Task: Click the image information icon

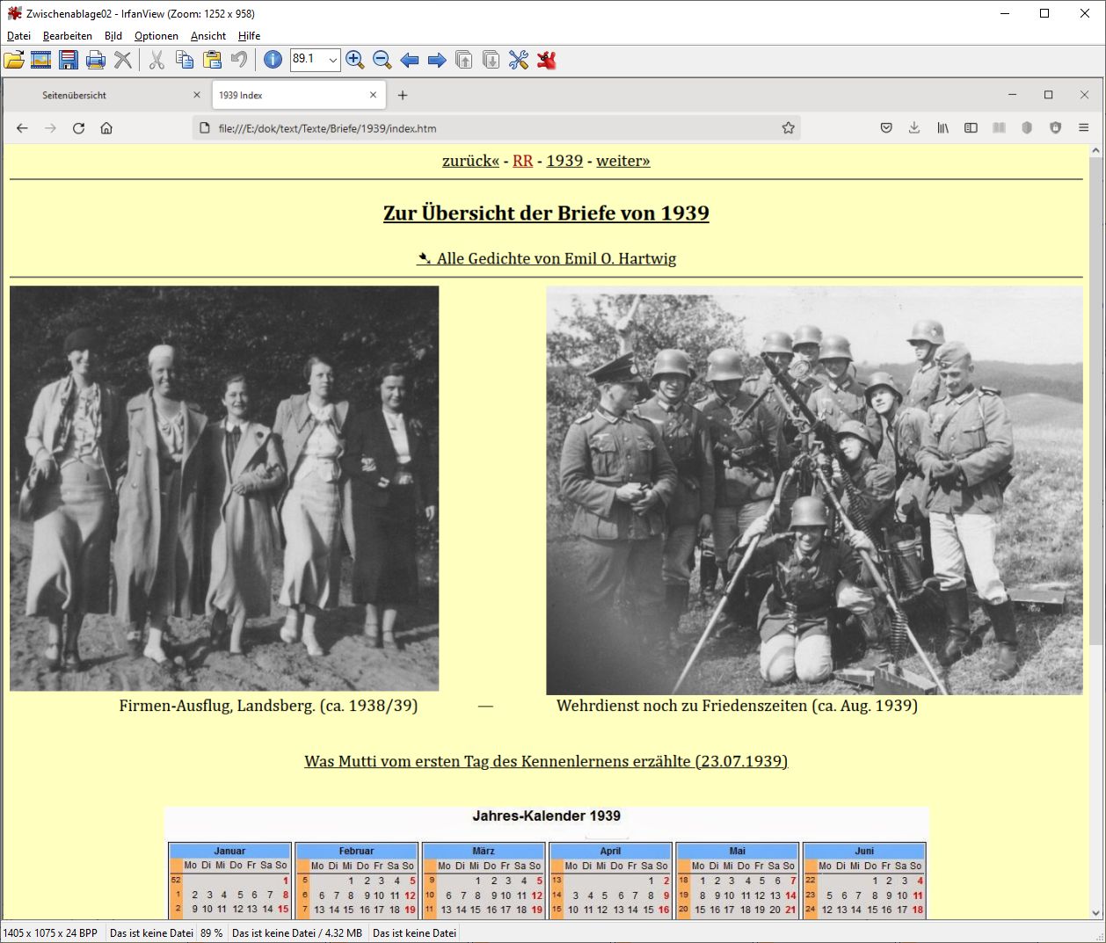Action: click(273, 60)
